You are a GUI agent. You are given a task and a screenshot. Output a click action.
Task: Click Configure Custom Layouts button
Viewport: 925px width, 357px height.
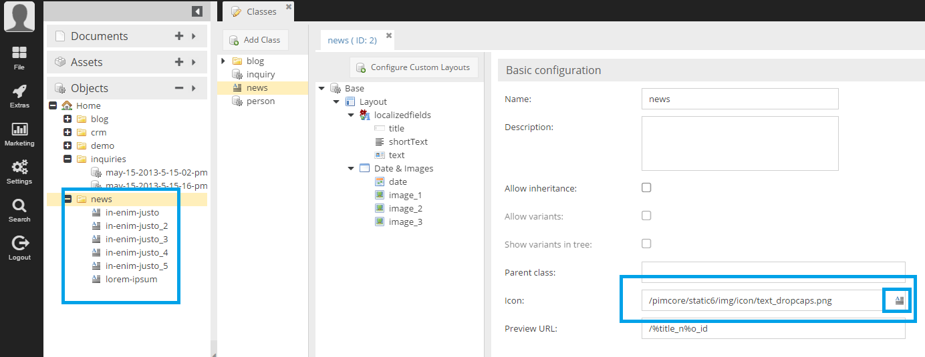tap(414, 67)
